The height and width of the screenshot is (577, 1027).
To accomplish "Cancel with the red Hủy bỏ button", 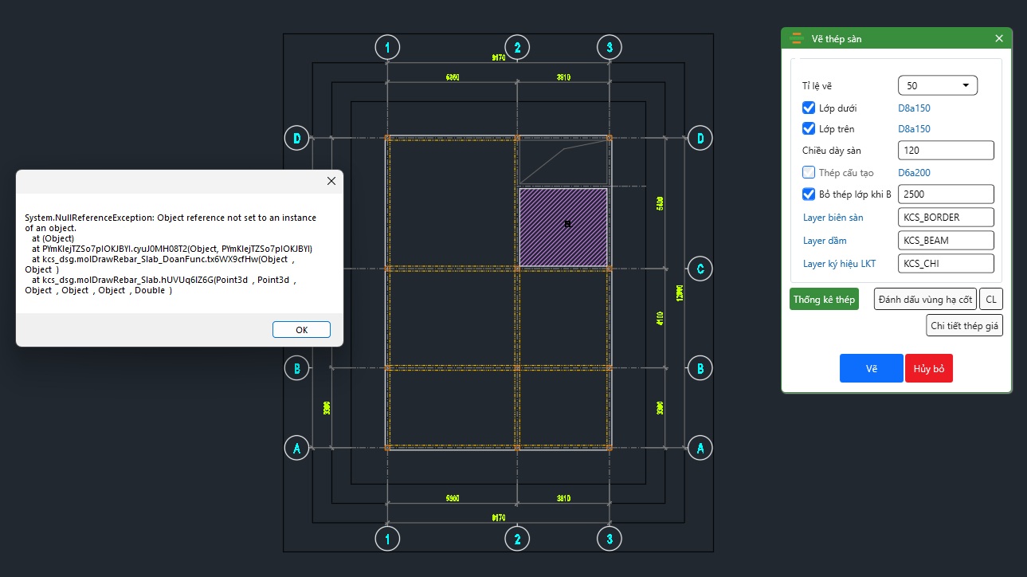I will click(929, 369).
